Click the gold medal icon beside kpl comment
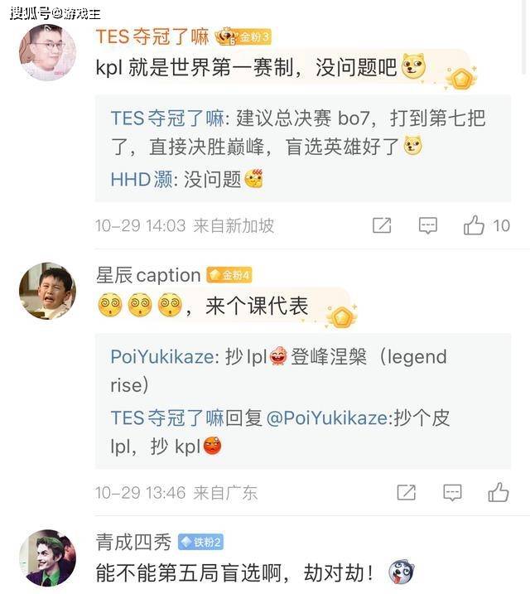This screenshot has width=530, height=594. [460, 79]
